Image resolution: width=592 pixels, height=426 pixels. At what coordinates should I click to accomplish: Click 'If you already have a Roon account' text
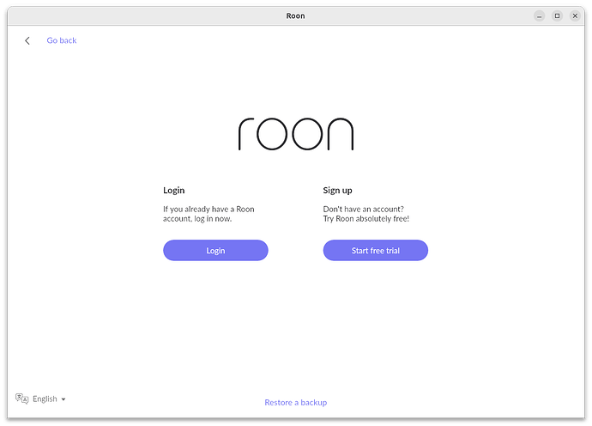click(208, 214)
